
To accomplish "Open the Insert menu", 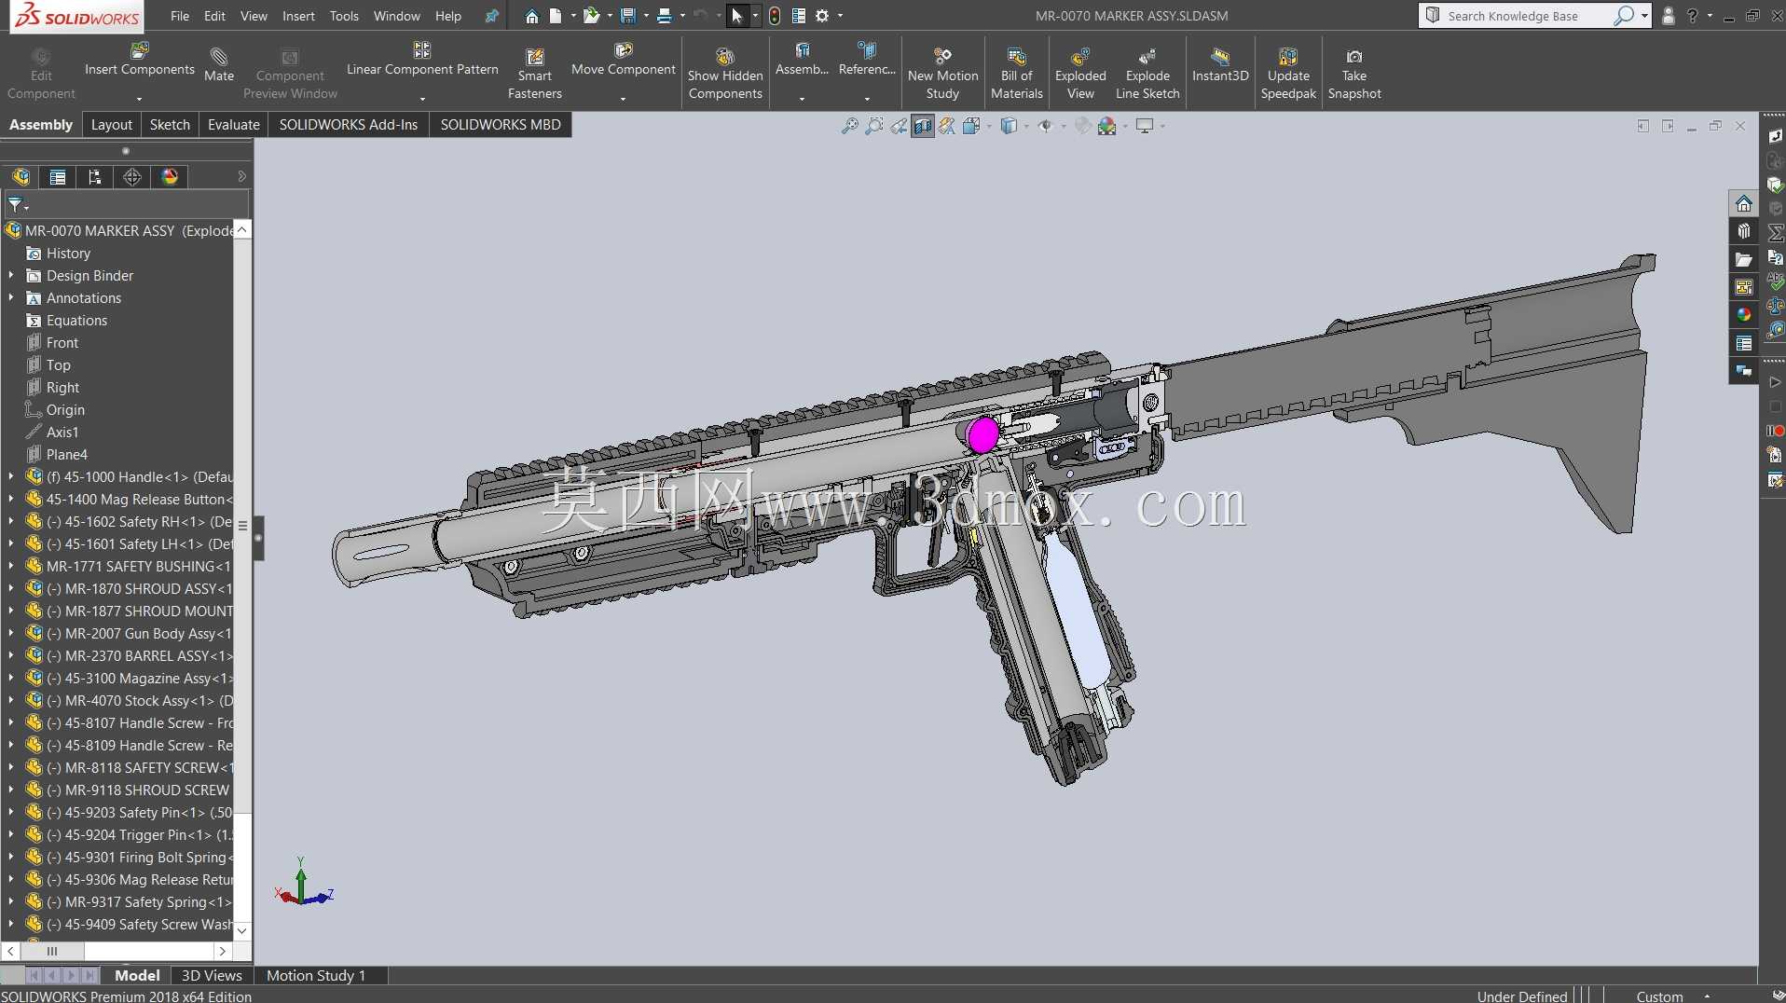I will tap(298, 16).
